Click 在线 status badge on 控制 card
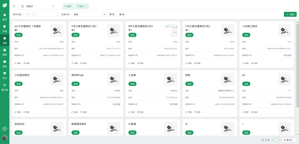 [189, 84]
